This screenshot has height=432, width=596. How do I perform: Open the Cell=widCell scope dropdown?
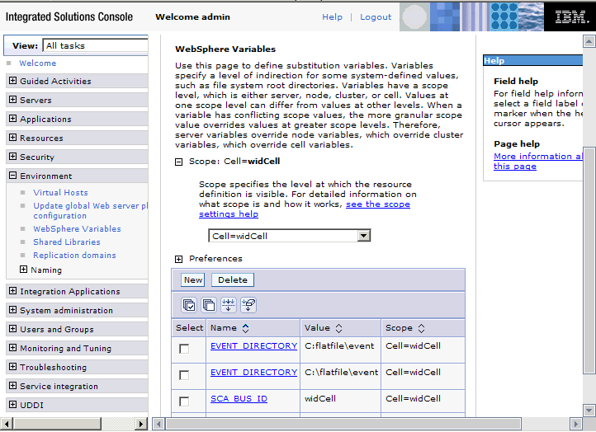pyautogui.click(x=289, y=236)
